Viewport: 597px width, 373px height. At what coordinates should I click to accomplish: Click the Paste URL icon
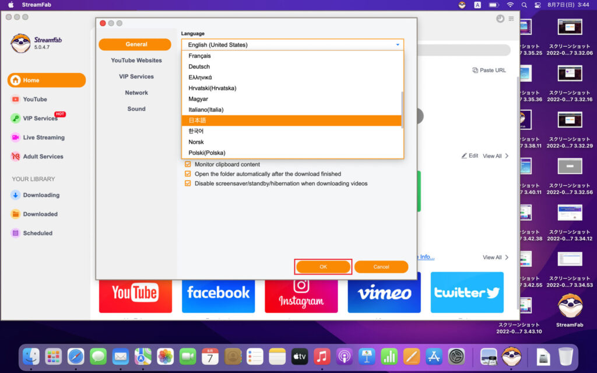[475, 71]
